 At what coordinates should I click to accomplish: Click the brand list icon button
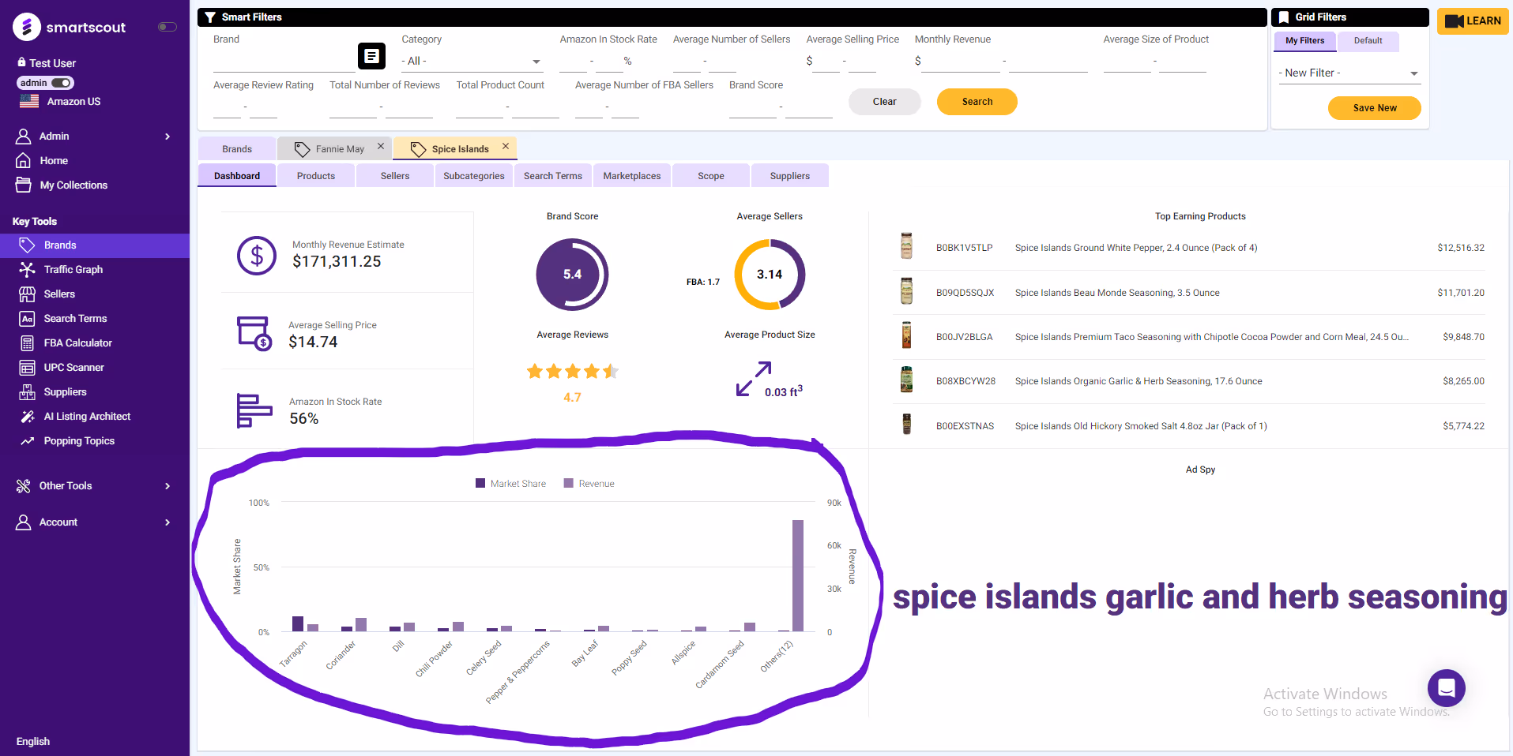click(371, 56)
